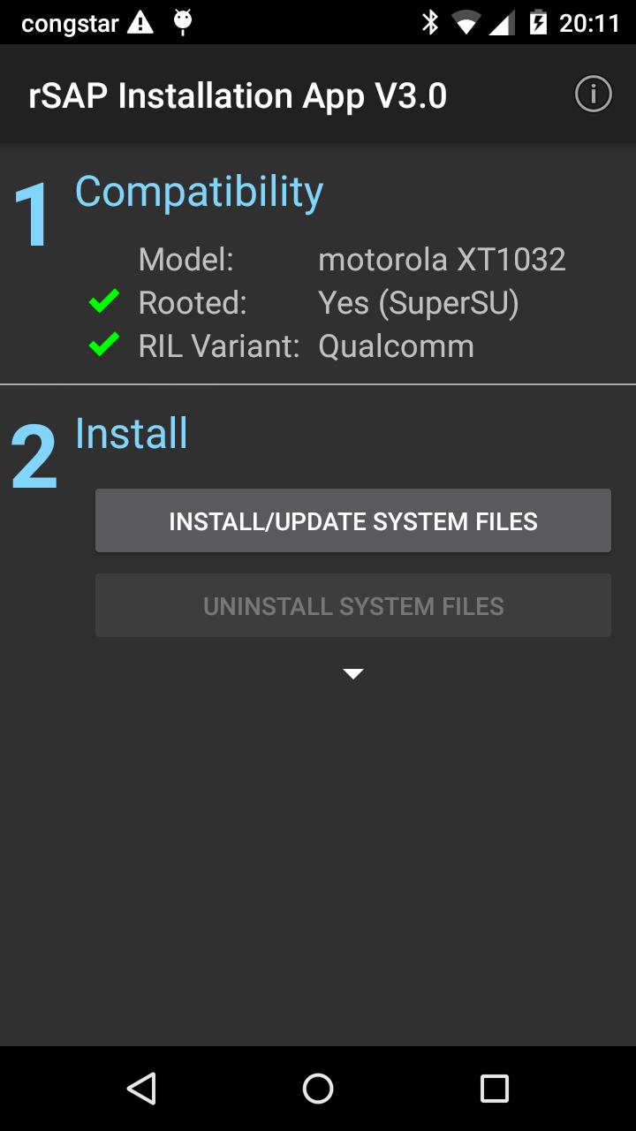636x1131 pixels.
Task: Expand more options with the down arrow
Action: [x=353, y=674]
